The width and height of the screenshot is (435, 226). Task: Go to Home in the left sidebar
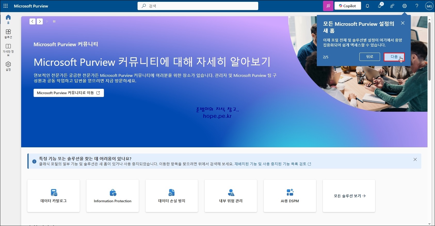pos(8,19)
